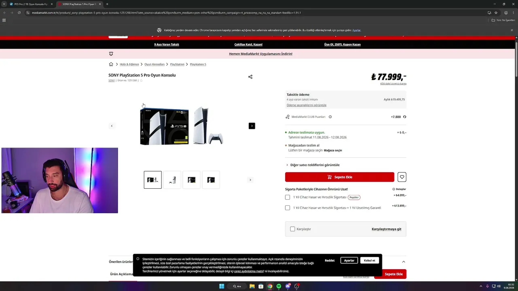Select the third product thumbnail
Image resolution: width=518 pixels, height=291 pixels.
[x=191, y=180]
